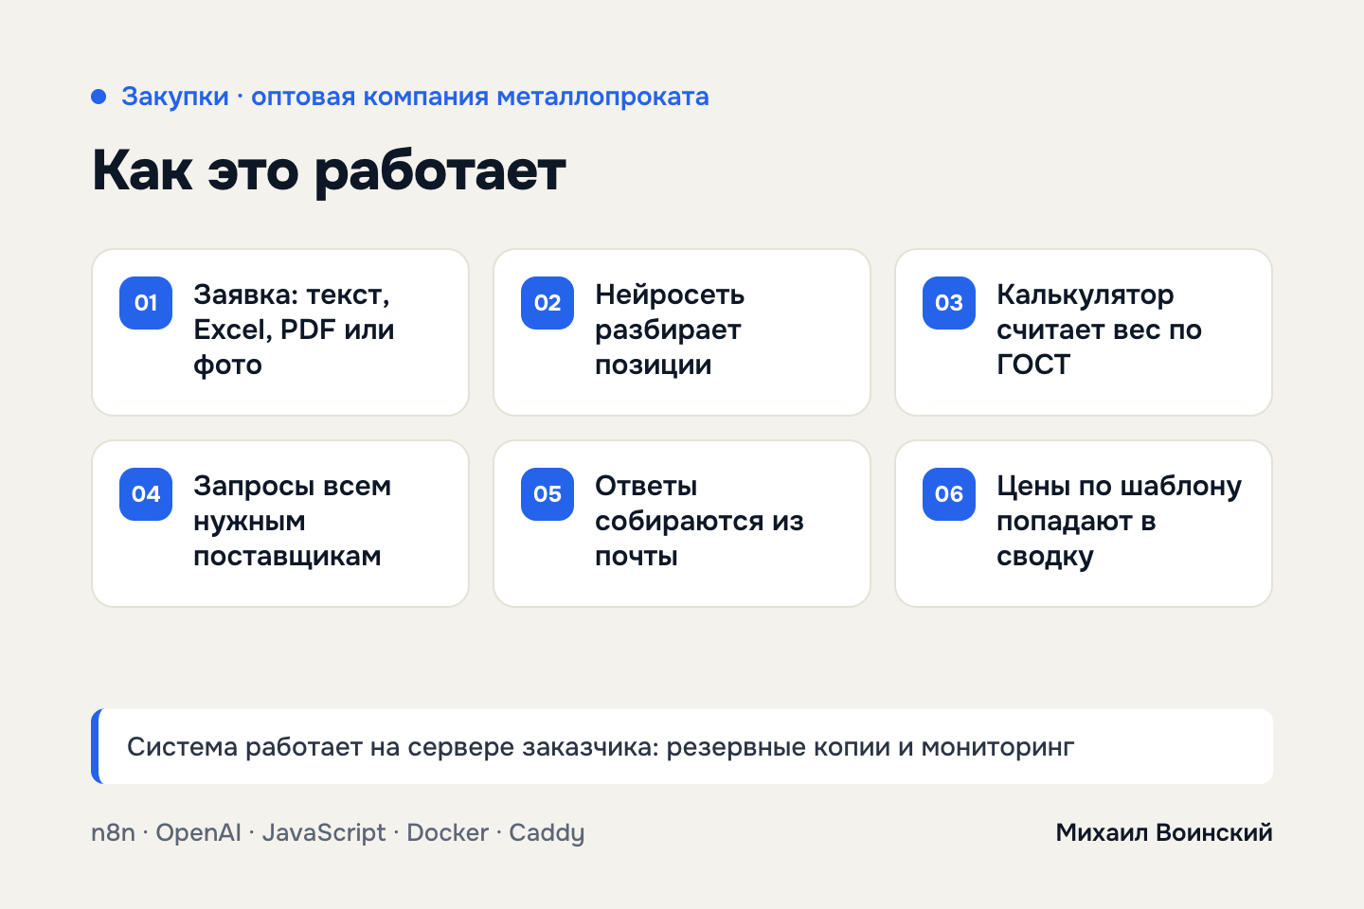Screen dimensions: 1364x909
Task: Click "OpenAI" in the footer tech list
Action: pyautogui.click(x=199, y=832)
